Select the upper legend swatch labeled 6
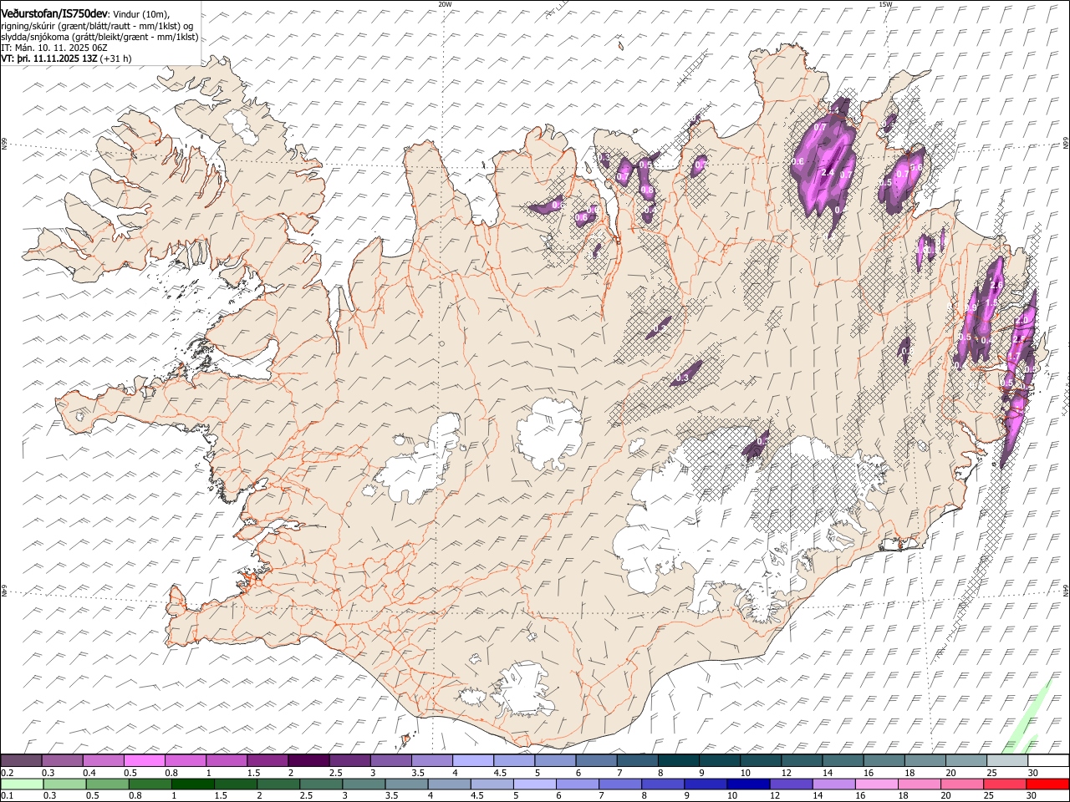The width and height of the screenshot is (1070, 802). (596, 761)
